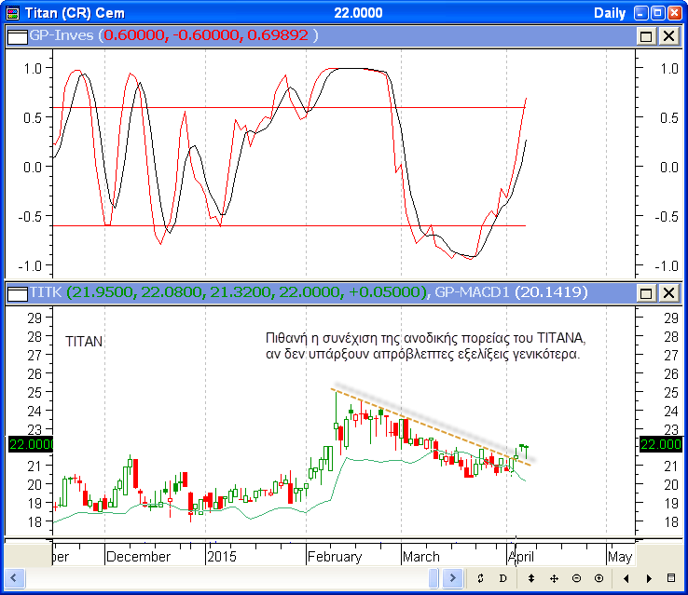Viewport: 688px width, 595px height.
Task: Click the scrollbar right arrow button
Action: (x=452, y=578)
